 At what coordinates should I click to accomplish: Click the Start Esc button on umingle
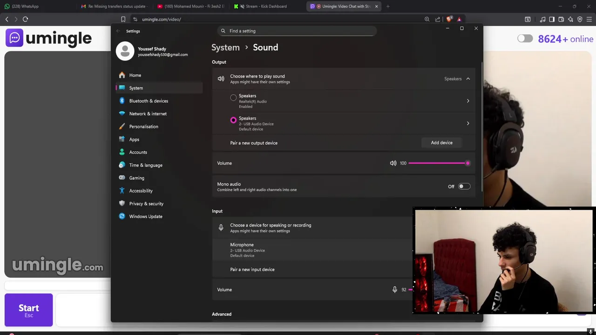(29, 310)
